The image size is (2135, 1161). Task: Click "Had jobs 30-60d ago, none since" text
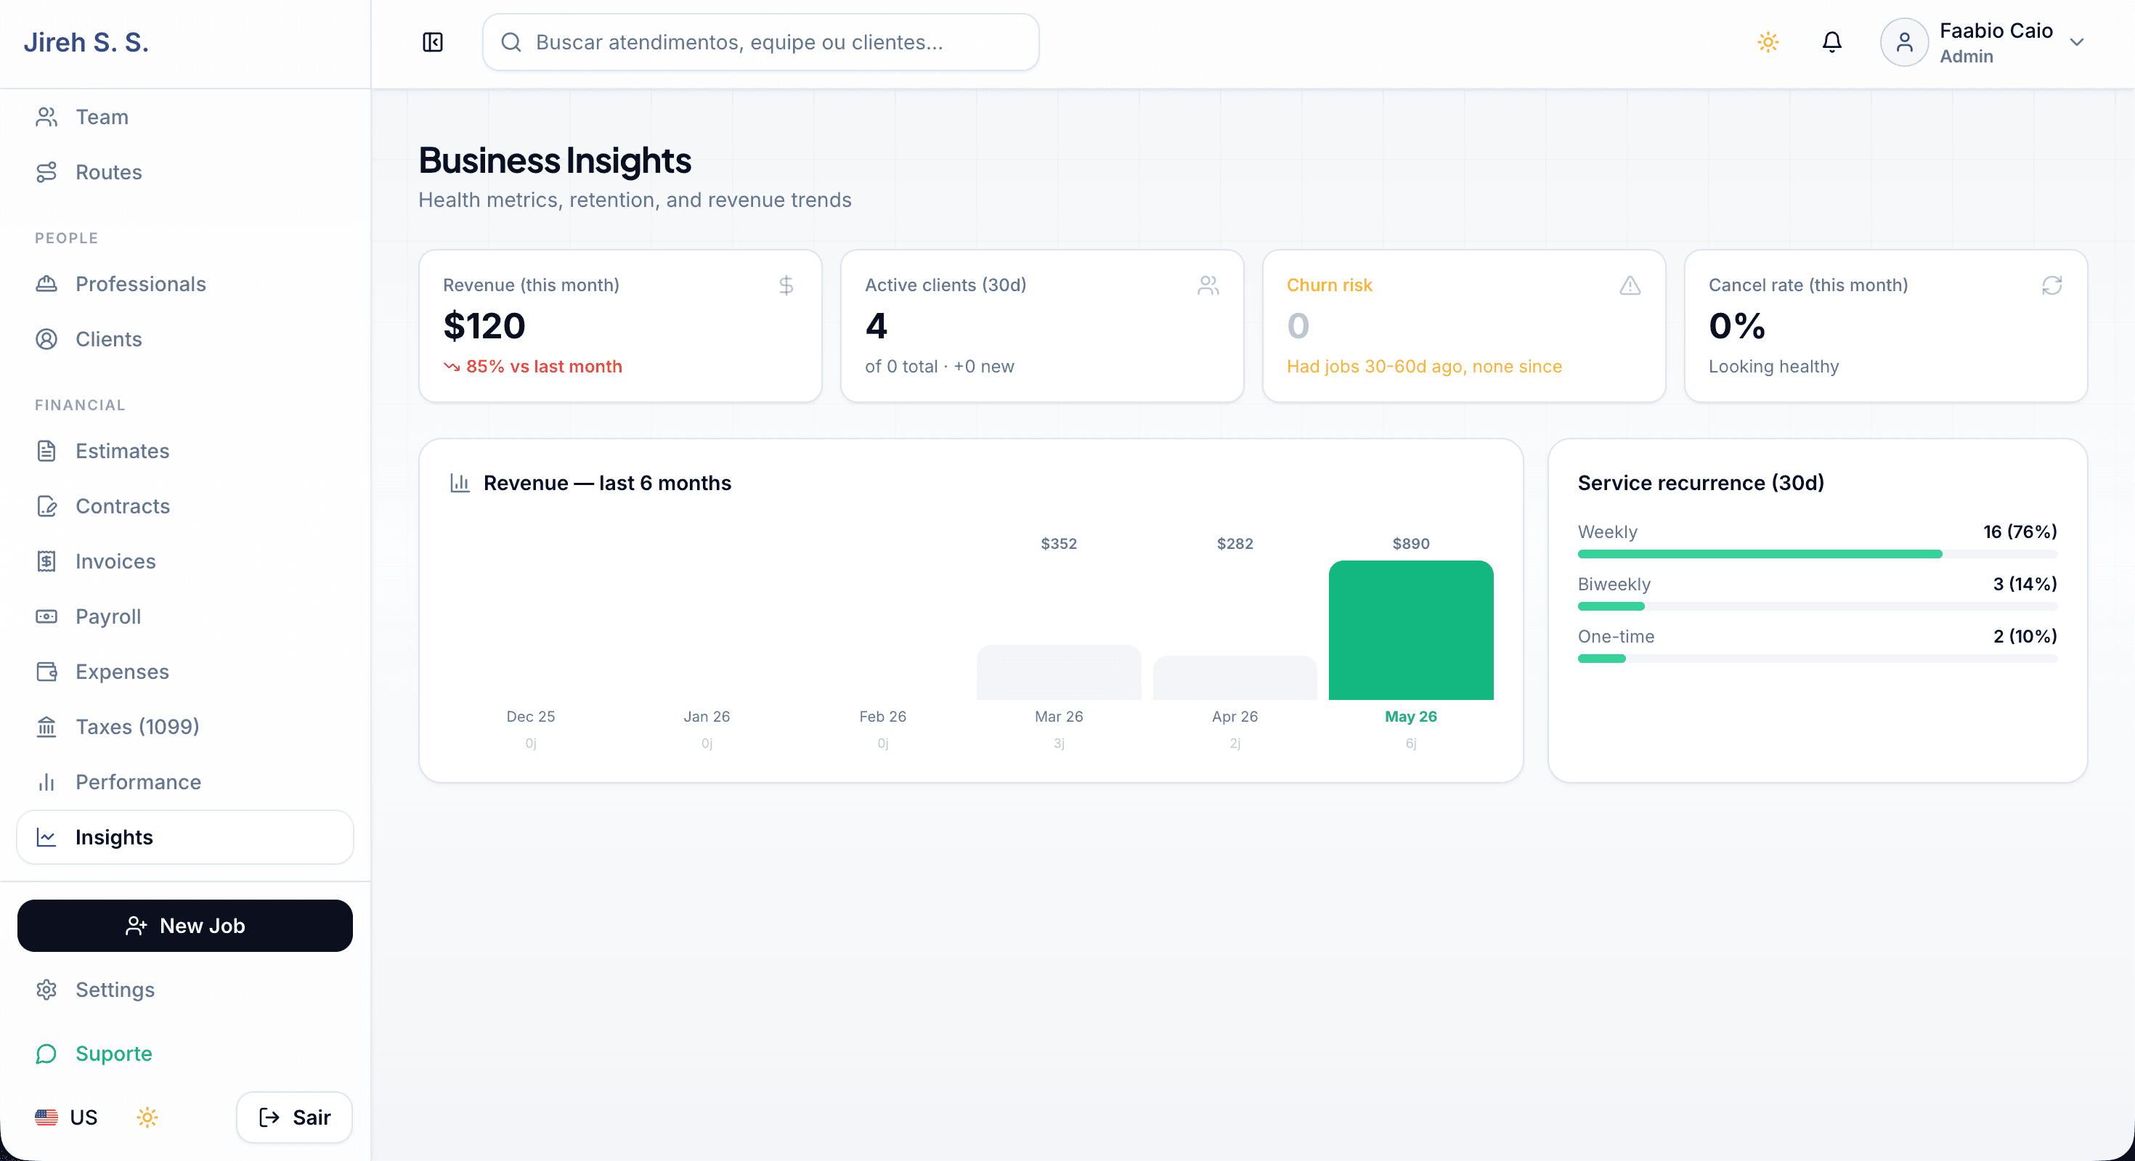coord(1424,366)
